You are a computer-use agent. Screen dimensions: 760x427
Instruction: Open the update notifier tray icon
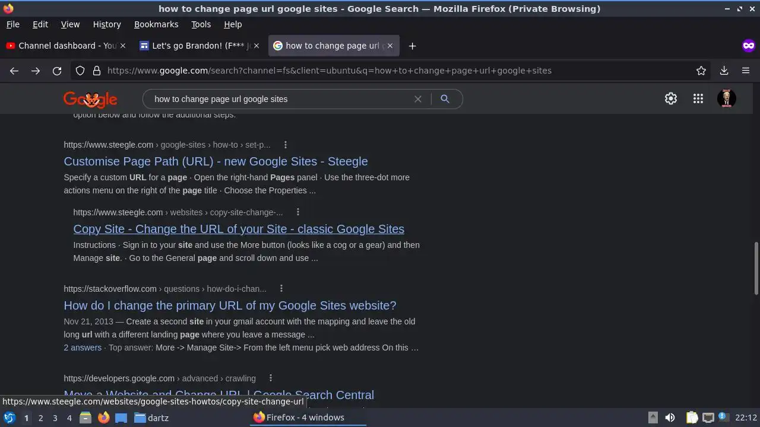tap(723, 418)
